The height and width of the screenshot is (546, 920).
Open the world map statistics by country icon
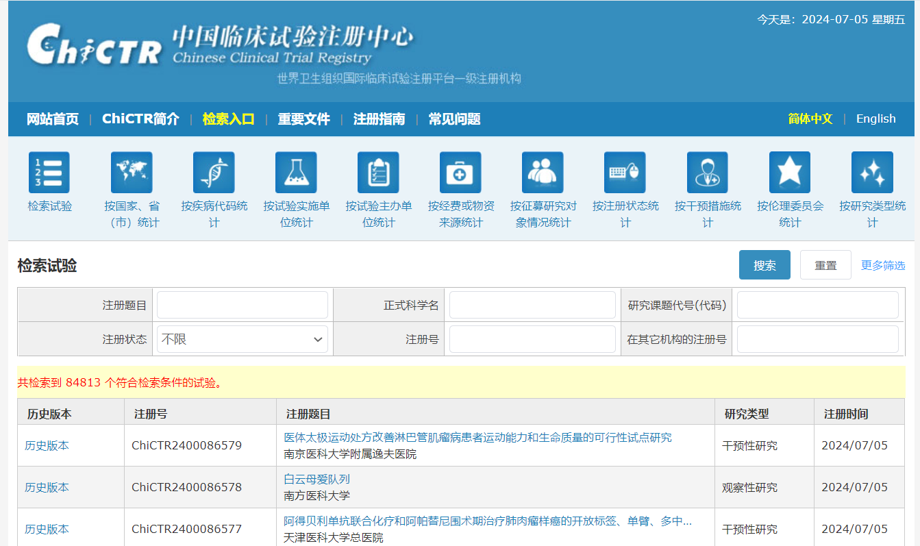click(132, 173)
